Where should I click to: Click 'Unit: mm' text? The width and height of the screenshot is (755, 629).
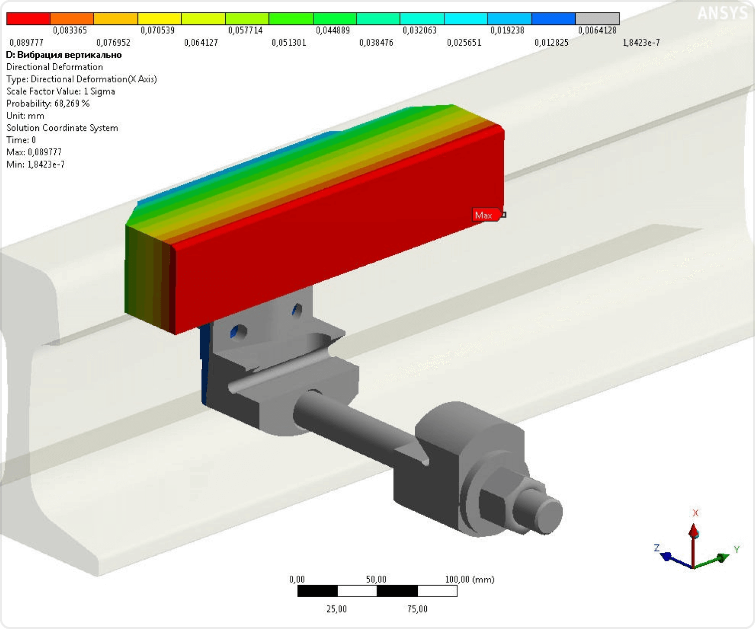(25, 115)
